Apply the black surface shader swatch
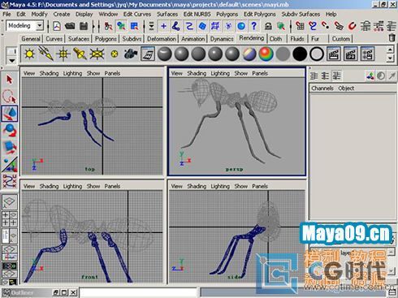 pos(300,54)
